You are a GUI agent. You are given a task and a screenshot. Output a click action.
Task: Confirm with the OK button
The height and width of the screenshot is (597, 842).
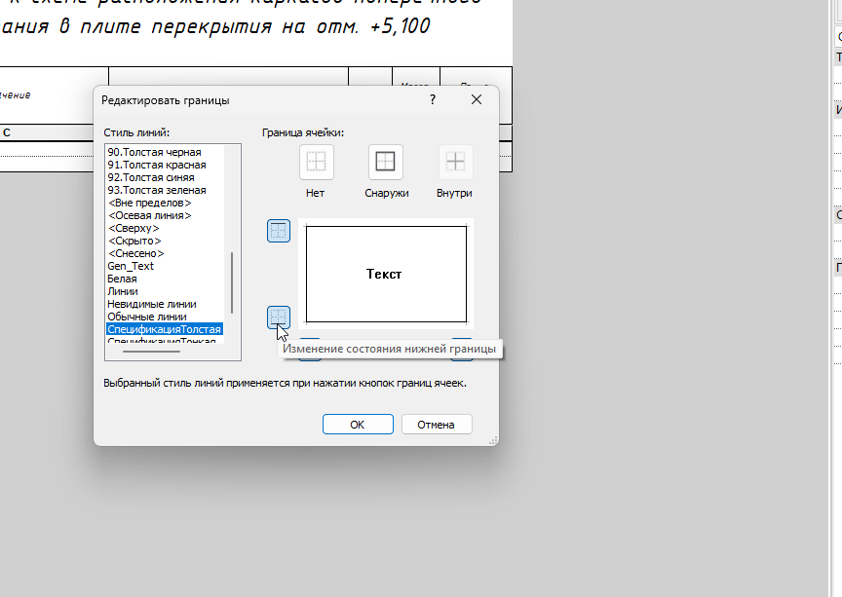[x=358, y=424]
